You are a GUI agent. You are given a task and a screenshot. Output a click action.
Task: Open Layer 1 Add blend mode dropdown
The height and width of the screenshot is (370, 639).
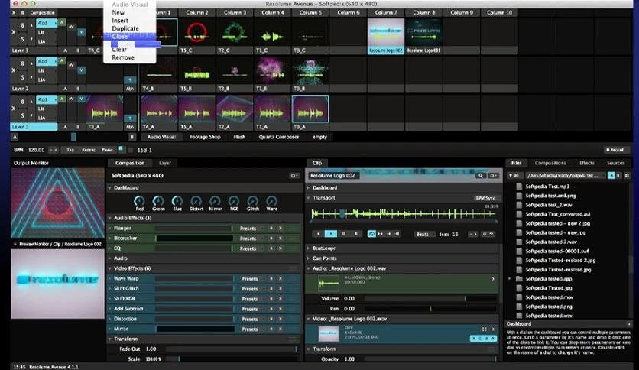pos(47,99)
